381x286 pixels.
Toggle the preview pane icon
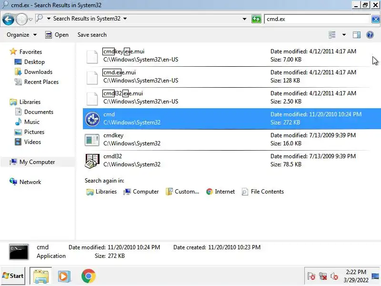coord(356,35)
